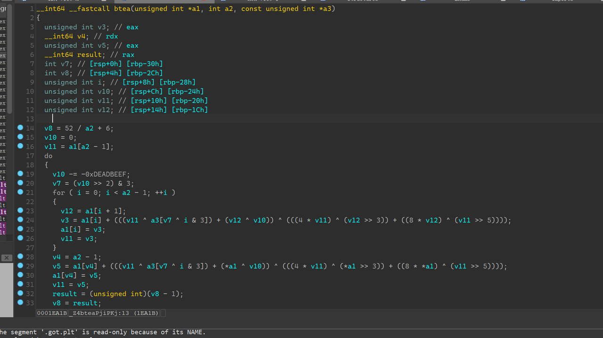This screenshot has height=338, width=603.
Task: Toggle breakpoint dot at line 24
Action: (20, 220)
